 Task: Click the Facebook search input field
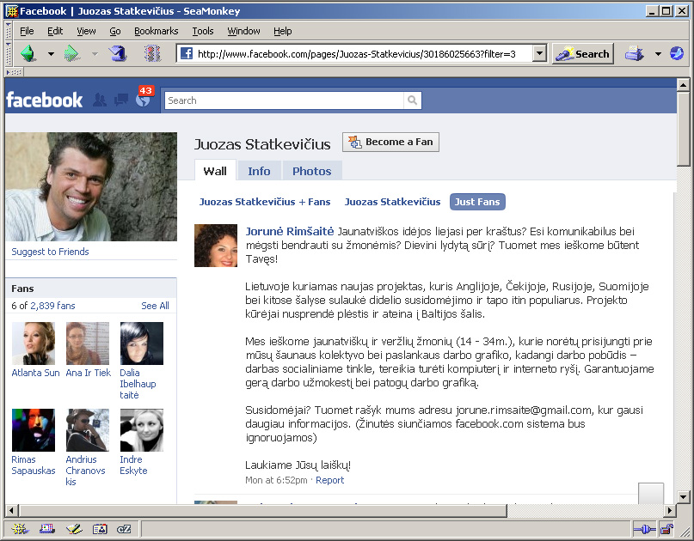point(284,100)
